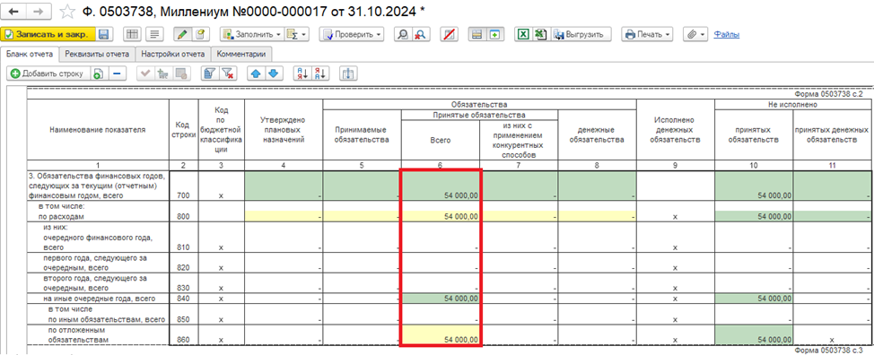Click the blue minus delete row button
This screenshot has height=355, width=874.
pos(117,74)
